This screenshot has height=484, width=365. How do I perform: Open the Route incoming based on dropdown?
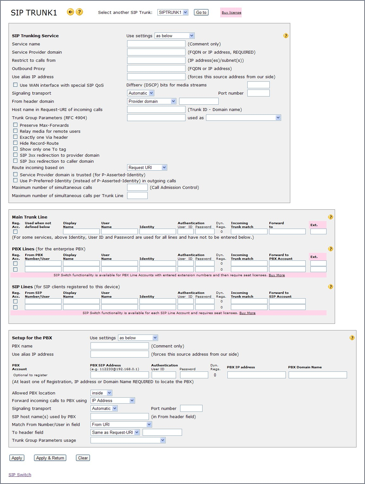pos(147,167)
